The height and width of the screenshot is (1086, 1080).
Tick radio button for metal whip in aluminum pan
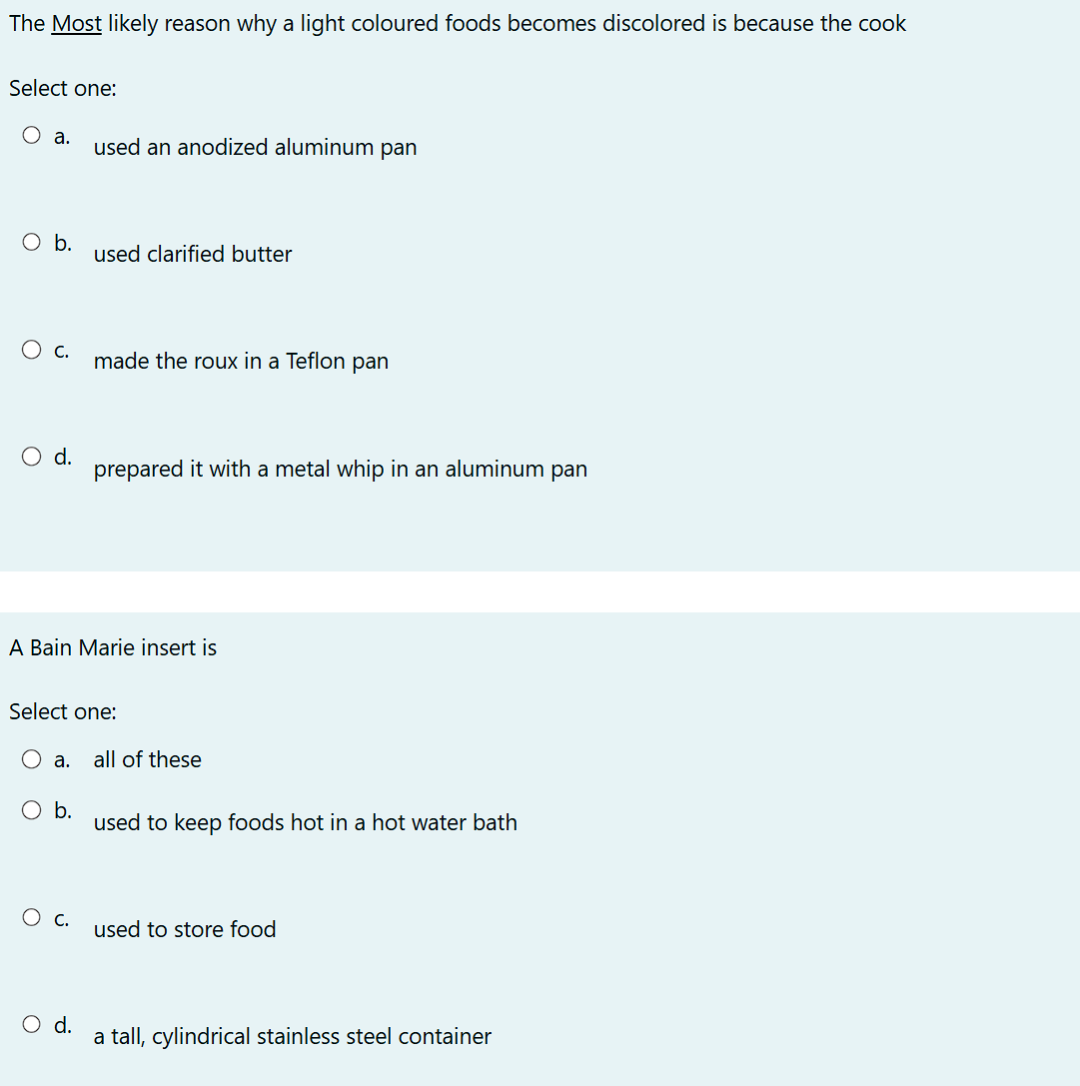(31, 457)
